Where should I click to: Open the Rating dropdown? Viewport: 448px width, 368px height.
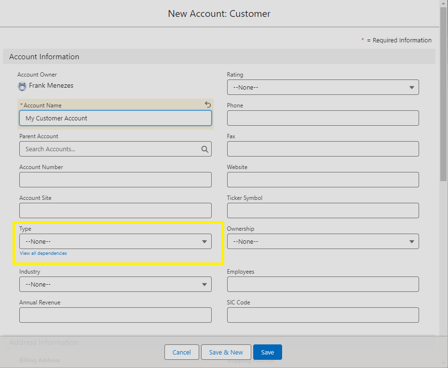[x=323, y=87]
